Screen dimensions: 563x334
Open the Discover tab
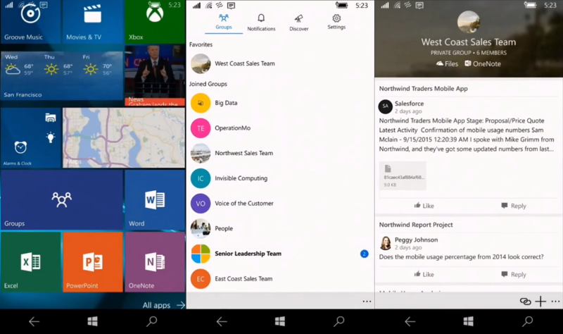click(298, 23)
